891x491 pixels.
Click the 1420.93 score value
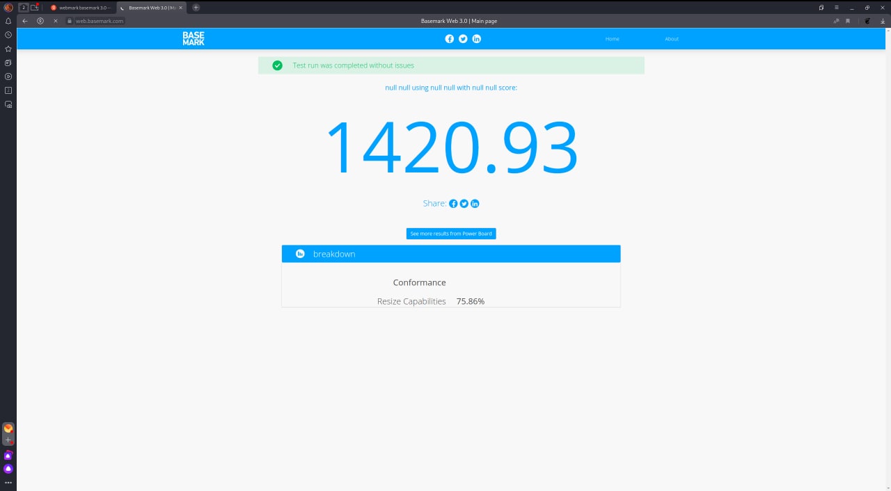pyautogui.click(x=452, y=147)
